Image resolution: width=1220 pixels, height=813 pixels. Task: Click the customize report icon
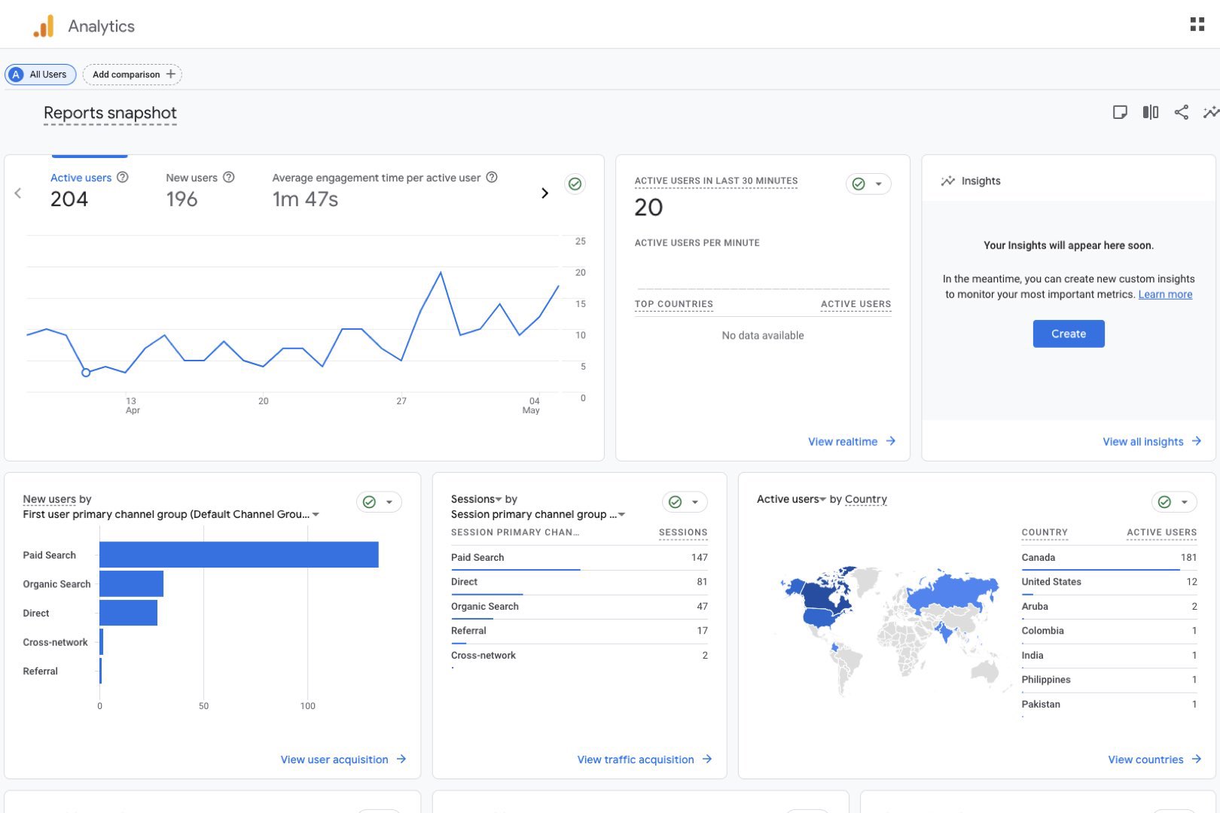click(1120, 112)
